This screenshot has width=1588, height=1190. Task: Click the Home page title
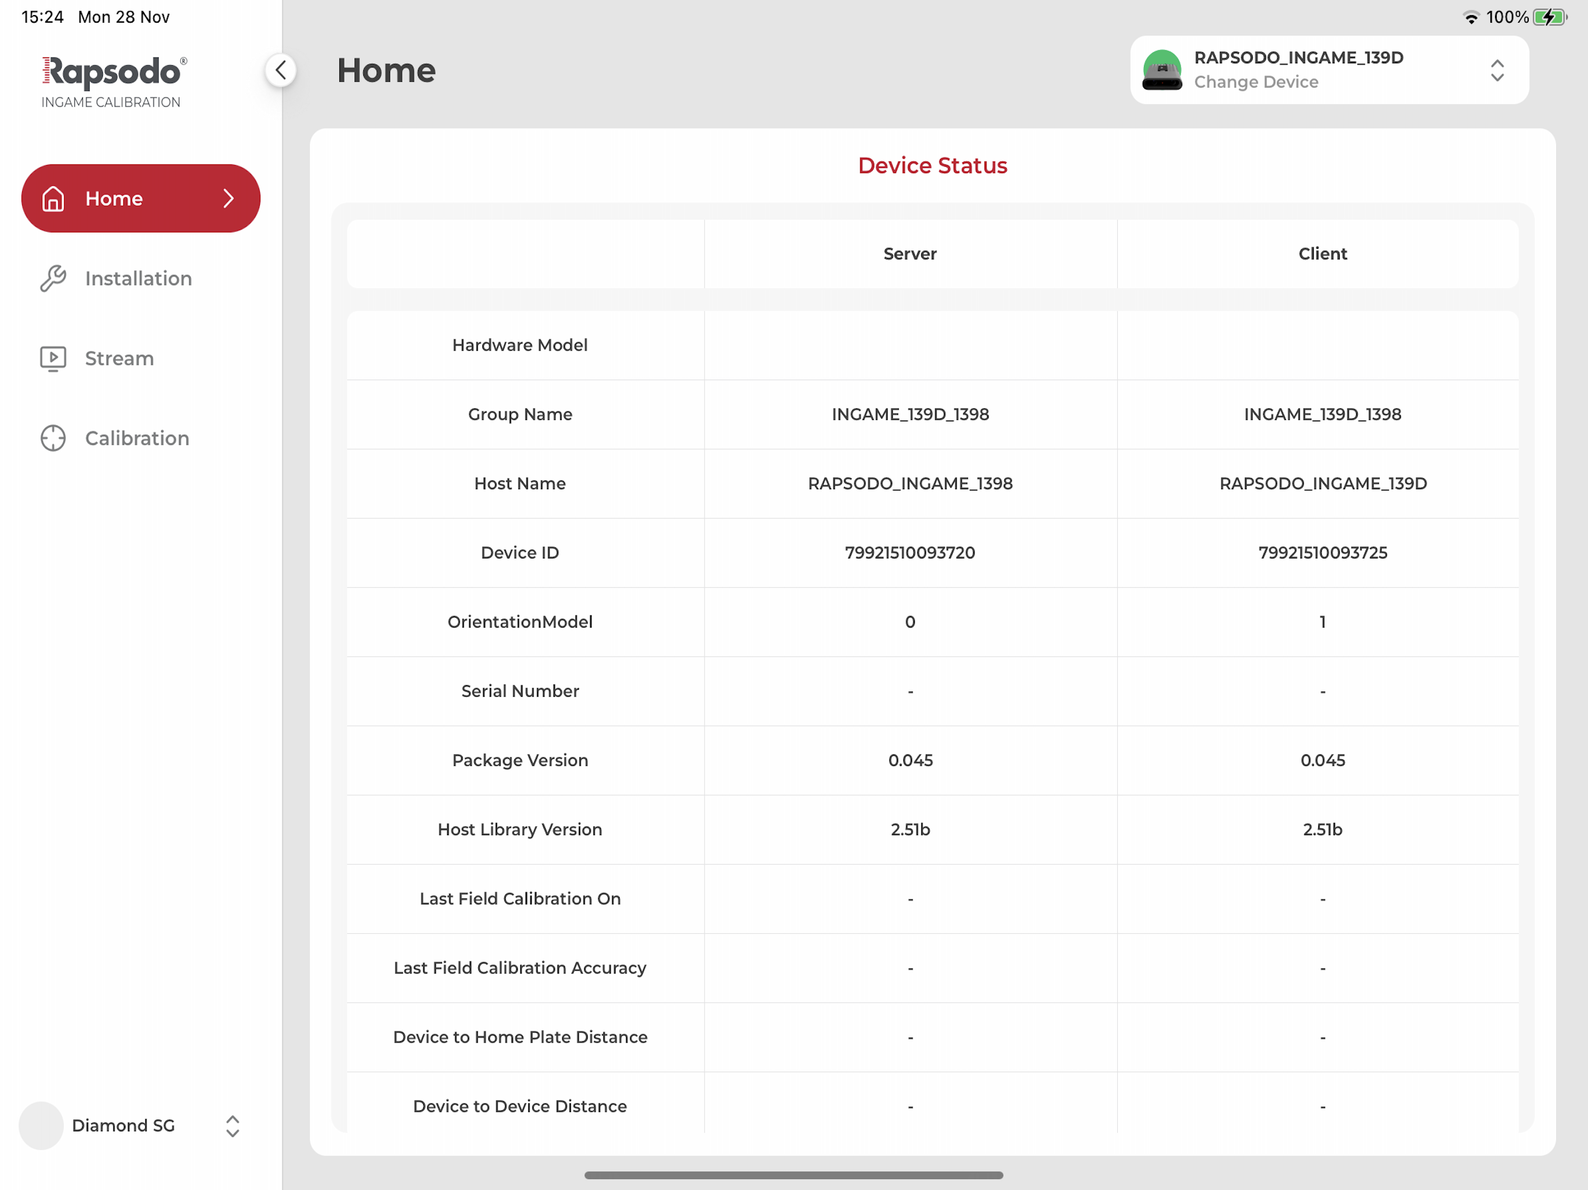(x=386, y=70)
